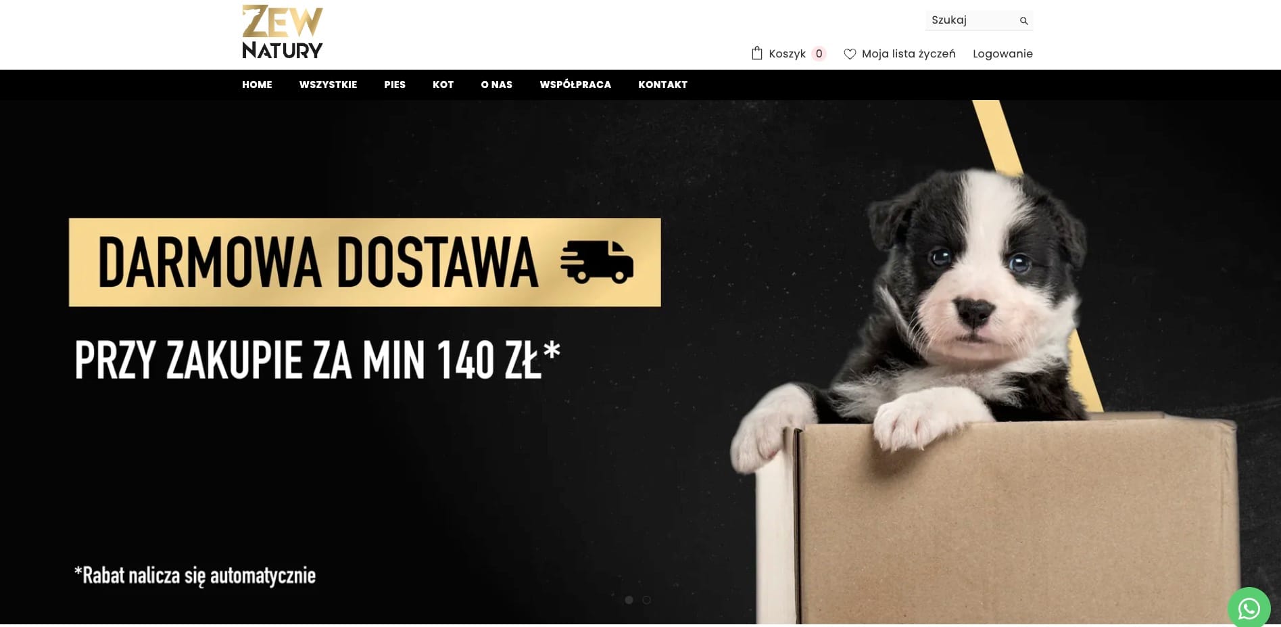This screenshot has width=1281, height=627.
Task: Click the shopping bag cart icon
Action: [756, 53]
